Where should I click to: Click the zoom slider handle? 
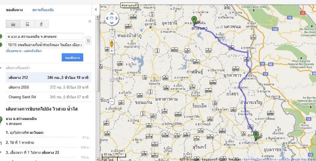[112, 80]
